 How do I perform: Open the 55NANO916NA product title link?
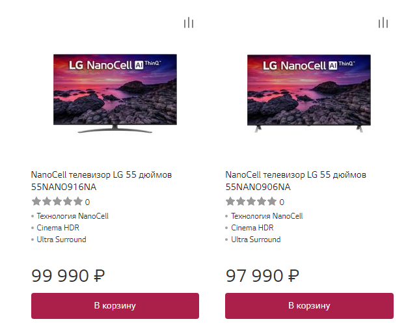click(x=101, y=181)
